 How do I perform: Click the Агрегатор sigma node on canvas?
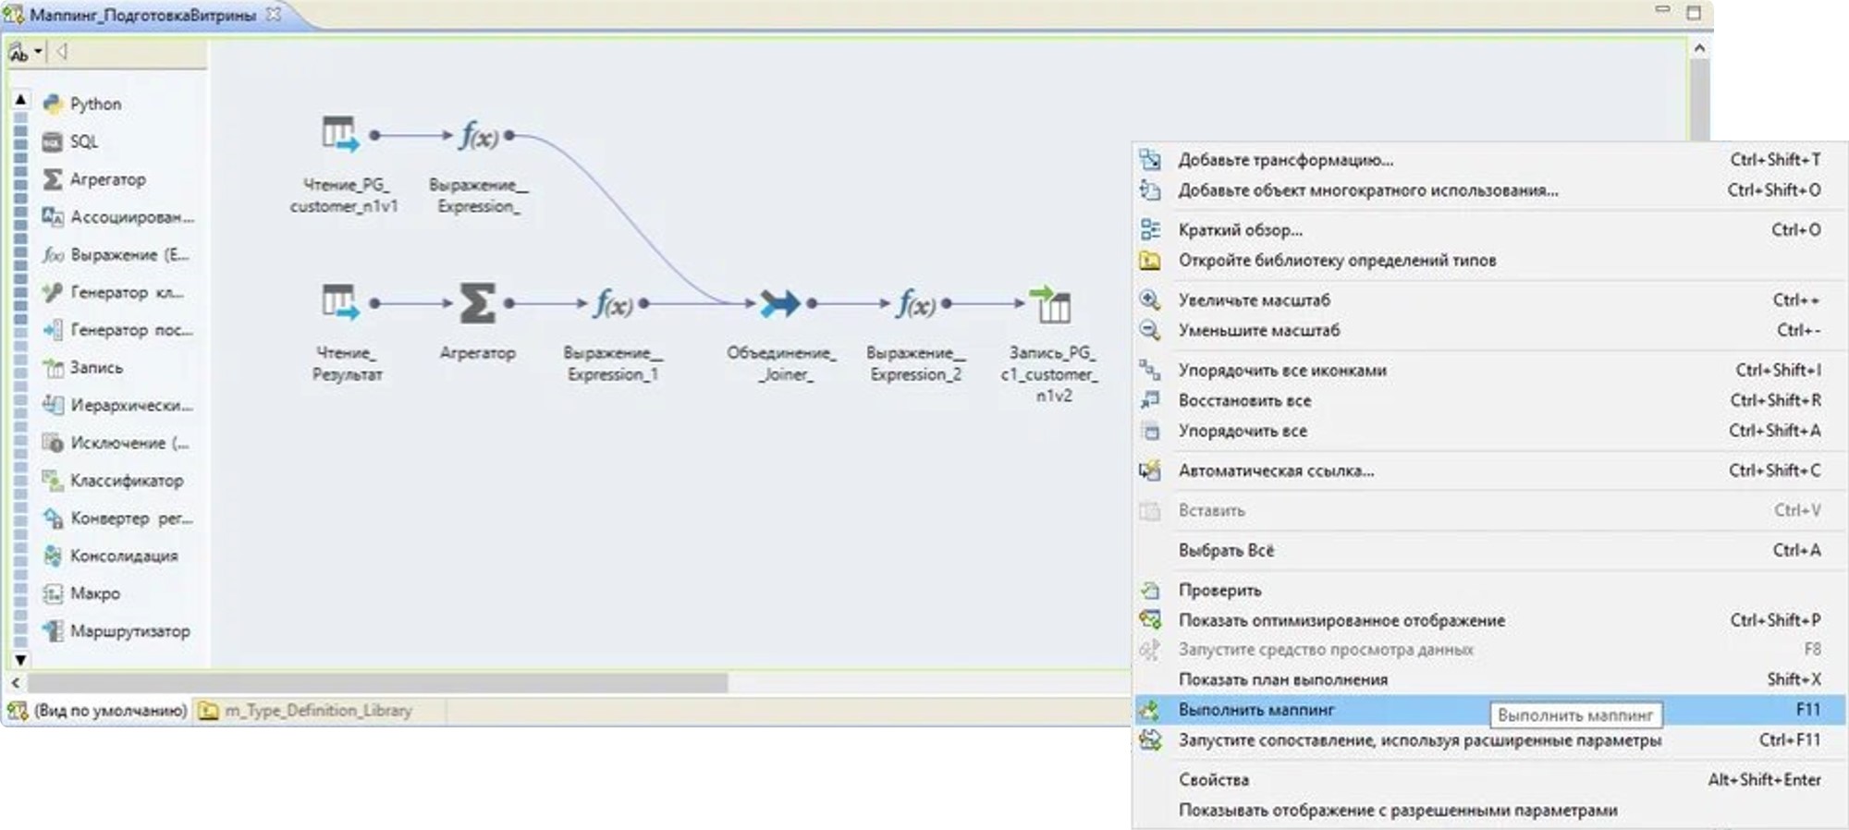[x=477, y=304]
